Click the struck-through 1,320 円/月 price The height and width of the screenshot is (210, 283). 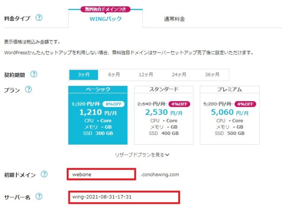(x=86, y=104)
